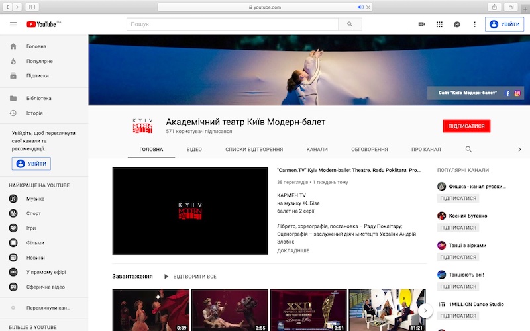Screen dimensions: 530x331
Task: Open the 0:39 upload thumbnail
Action: 151,310
